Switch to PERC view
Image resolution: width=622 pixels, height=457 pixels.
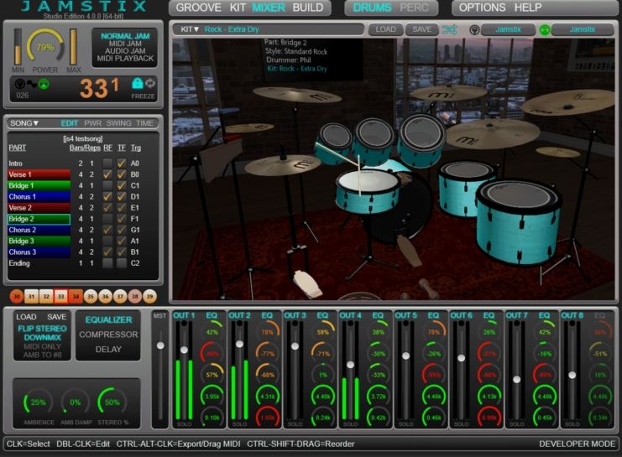[x=414, y=8]
